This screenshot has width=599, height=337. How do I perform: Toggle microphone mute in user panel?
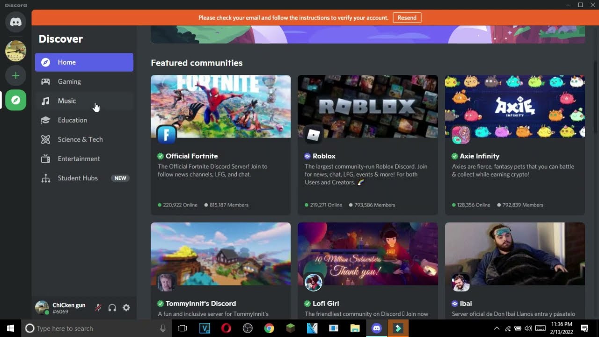point(98,308)
